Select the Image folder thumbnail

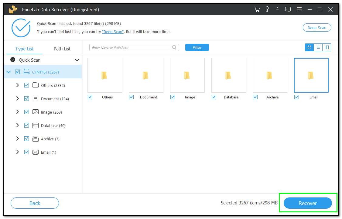coord(187,75)
